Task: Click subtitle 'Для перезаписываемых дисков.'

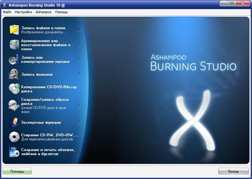Action: tap(47, 139)
